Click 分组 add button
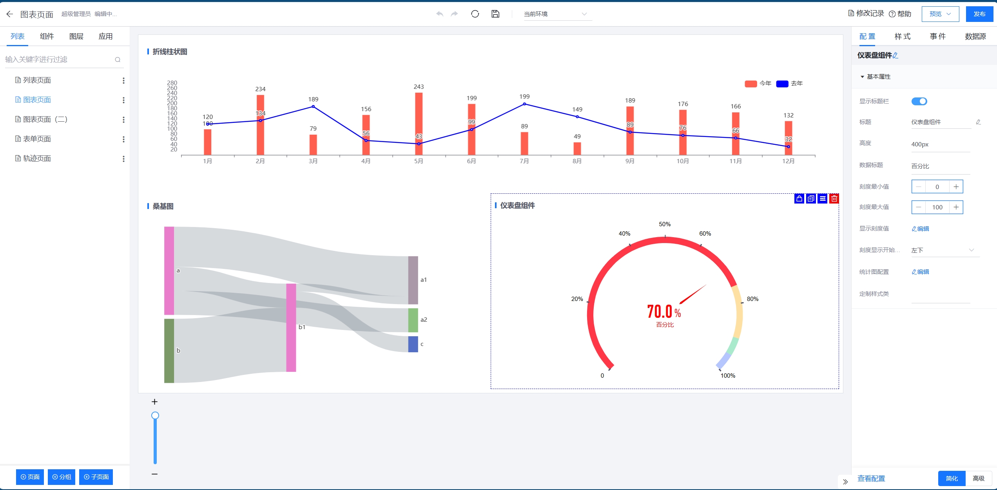The height and width of the screenshot is (490, 997). pyautogui.click(x=62, y=477)
